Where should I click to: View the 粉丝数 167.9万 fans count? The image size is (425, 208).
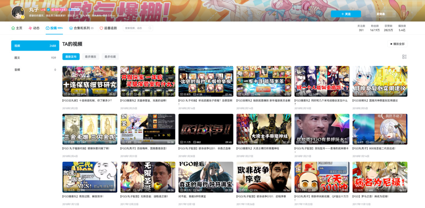[375, 28]
